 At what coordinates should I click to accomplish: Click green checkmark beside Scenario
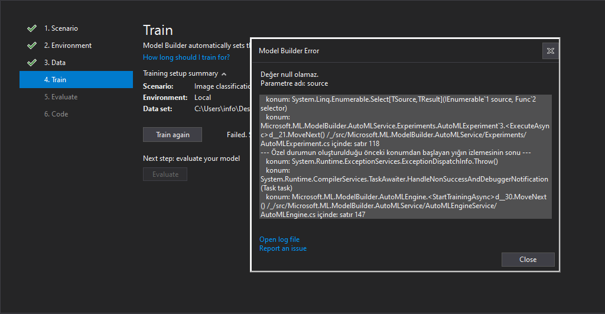(x=32, y=28)
